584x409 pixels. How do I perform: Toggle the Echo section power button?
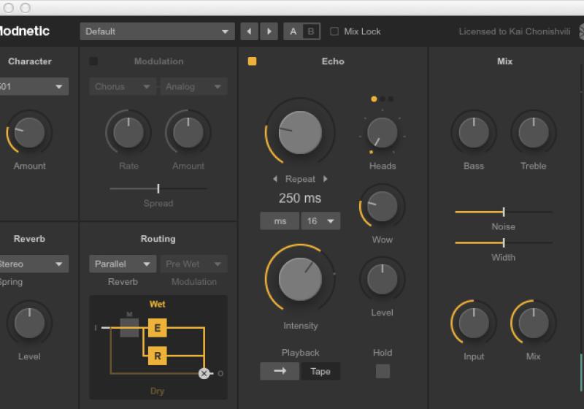click(x=252, y=61)
